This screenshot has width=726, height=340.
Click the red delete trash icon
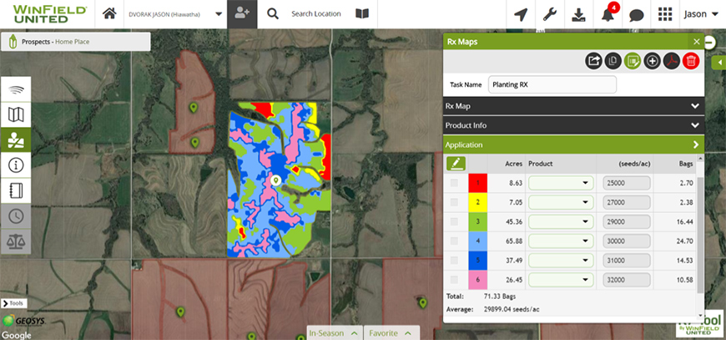click(x=690, y=60)
